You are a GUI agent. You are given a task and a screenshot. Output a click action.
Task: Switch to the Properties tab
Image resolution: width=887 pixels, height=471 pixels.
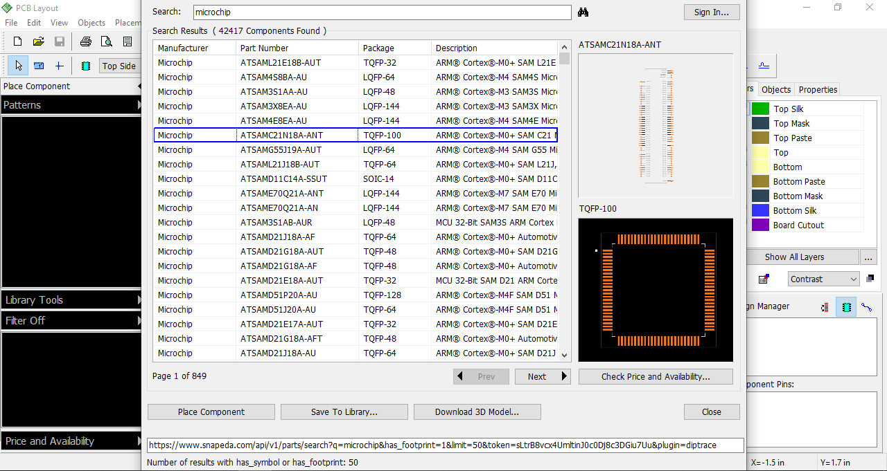pyautogui.click(x=817, y=89)
